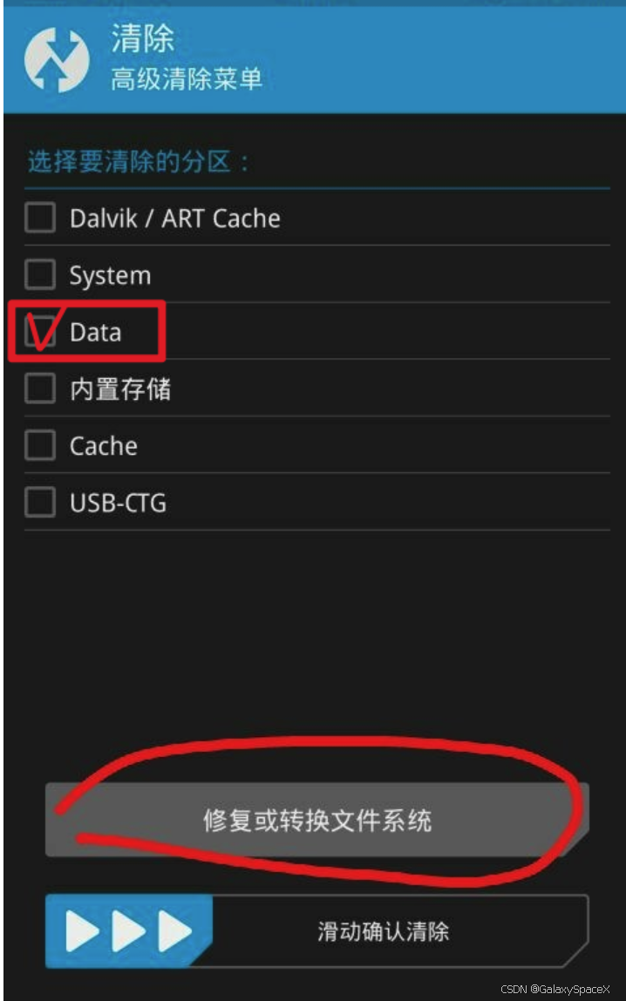
Task: Choose the Cache list entry text
Action: click(x=104, y=446)
